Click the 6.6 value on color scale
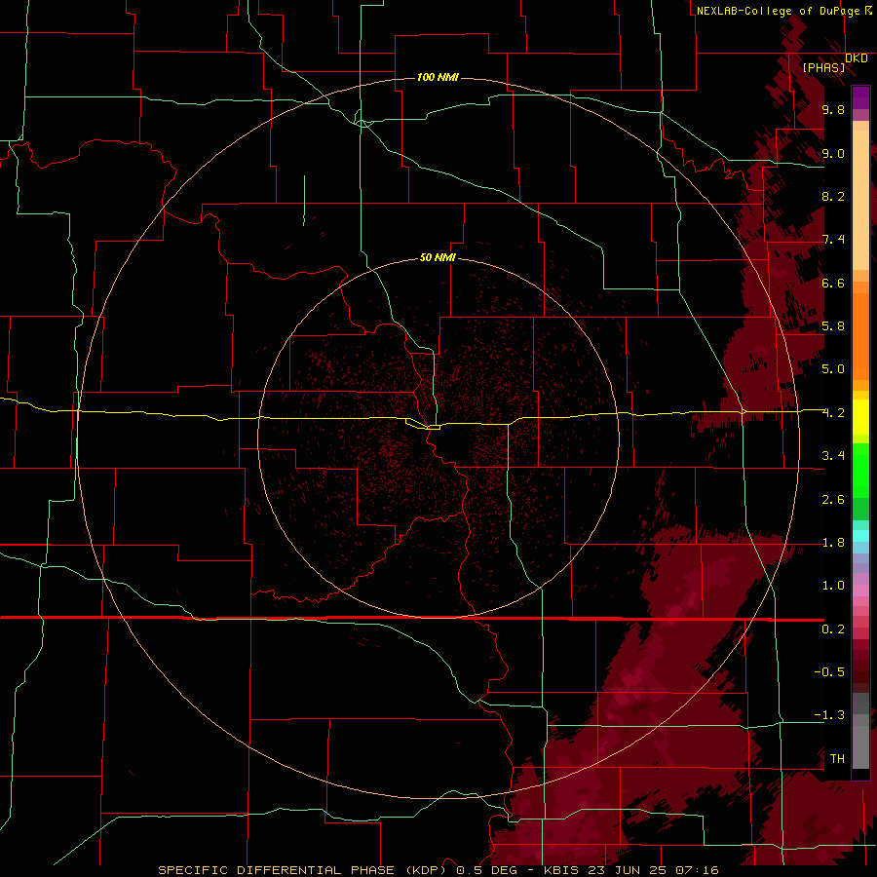Viewport: 877px width, 877px height. (x=833, y=283)
